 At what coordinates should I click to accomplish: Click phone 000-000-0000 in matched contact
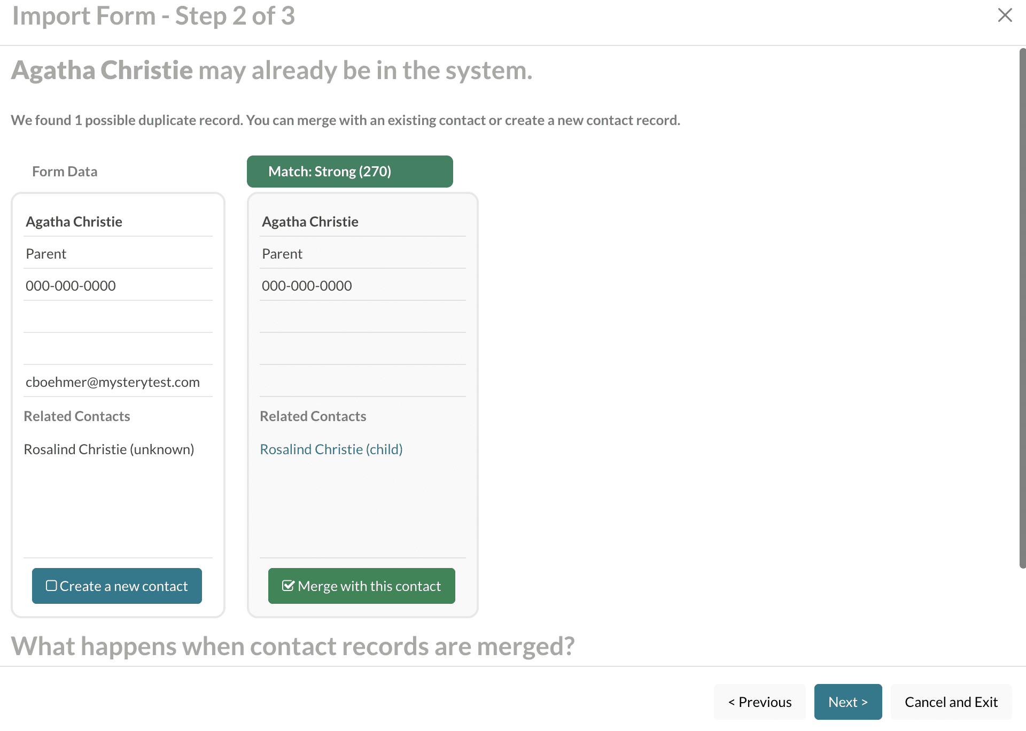307,286
